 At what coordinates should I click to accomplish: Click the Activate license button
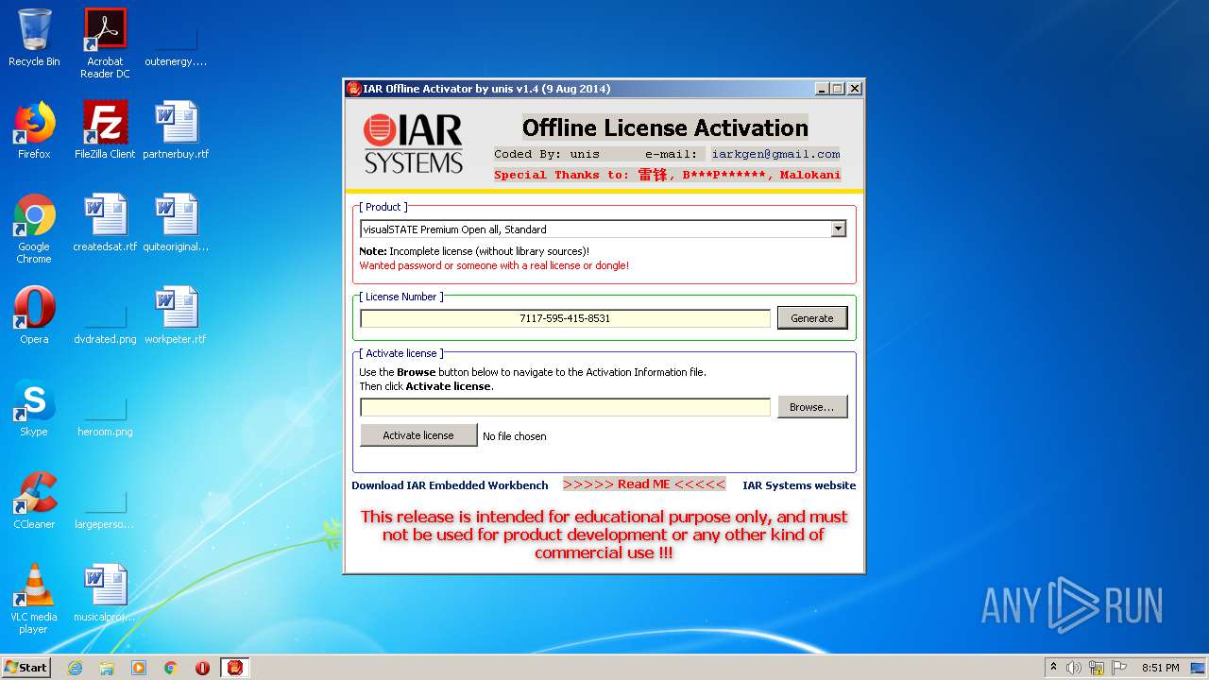(x=418, y=435)
